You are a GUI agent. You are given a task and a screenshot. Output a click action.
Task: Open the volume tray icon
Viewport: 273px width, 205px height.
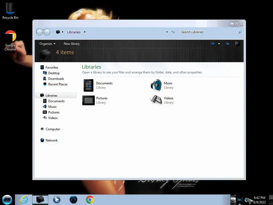(x=247, y=200)
